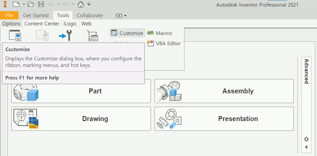Go Home using the house icon
Viewport: 317px width, 156px height.
click(x=80, y=5)
